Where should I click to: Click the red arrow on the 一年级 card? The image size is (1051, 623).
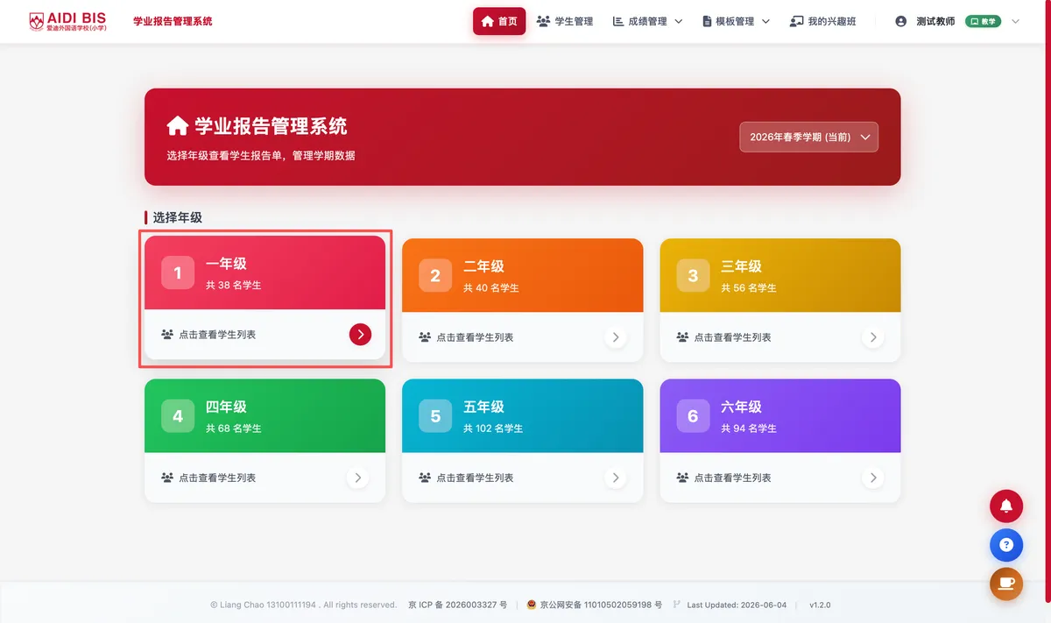tap(360, 334)
